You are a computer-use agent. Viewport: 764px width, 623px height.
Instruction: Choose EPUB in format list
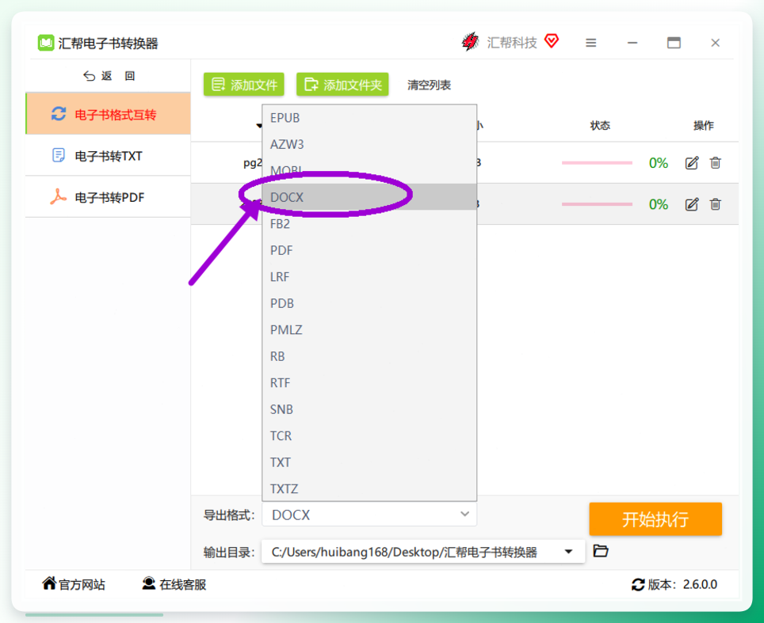(369, 118)
